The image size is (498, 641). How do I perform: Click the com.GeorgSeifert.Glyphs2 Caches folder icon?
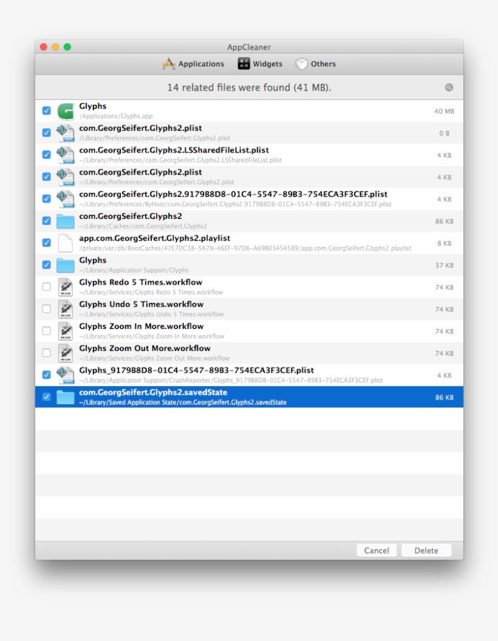65,221
